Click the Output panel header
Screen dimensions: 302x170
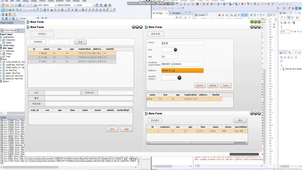(12, 118)
